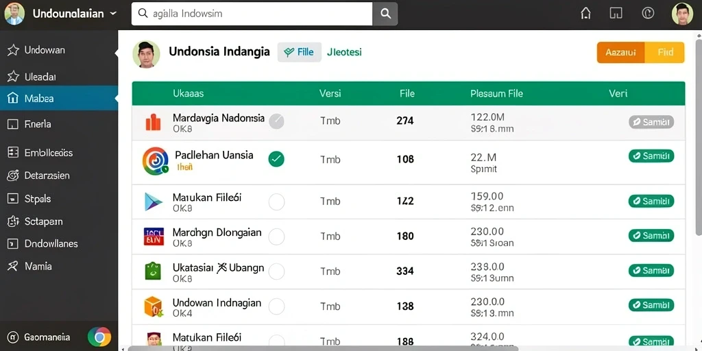
Task: Click the icon beside Dndowllanes
Action: click(13, 243)
